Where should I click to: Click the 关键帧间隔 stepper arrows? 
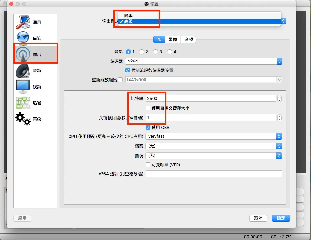[279, 118]
